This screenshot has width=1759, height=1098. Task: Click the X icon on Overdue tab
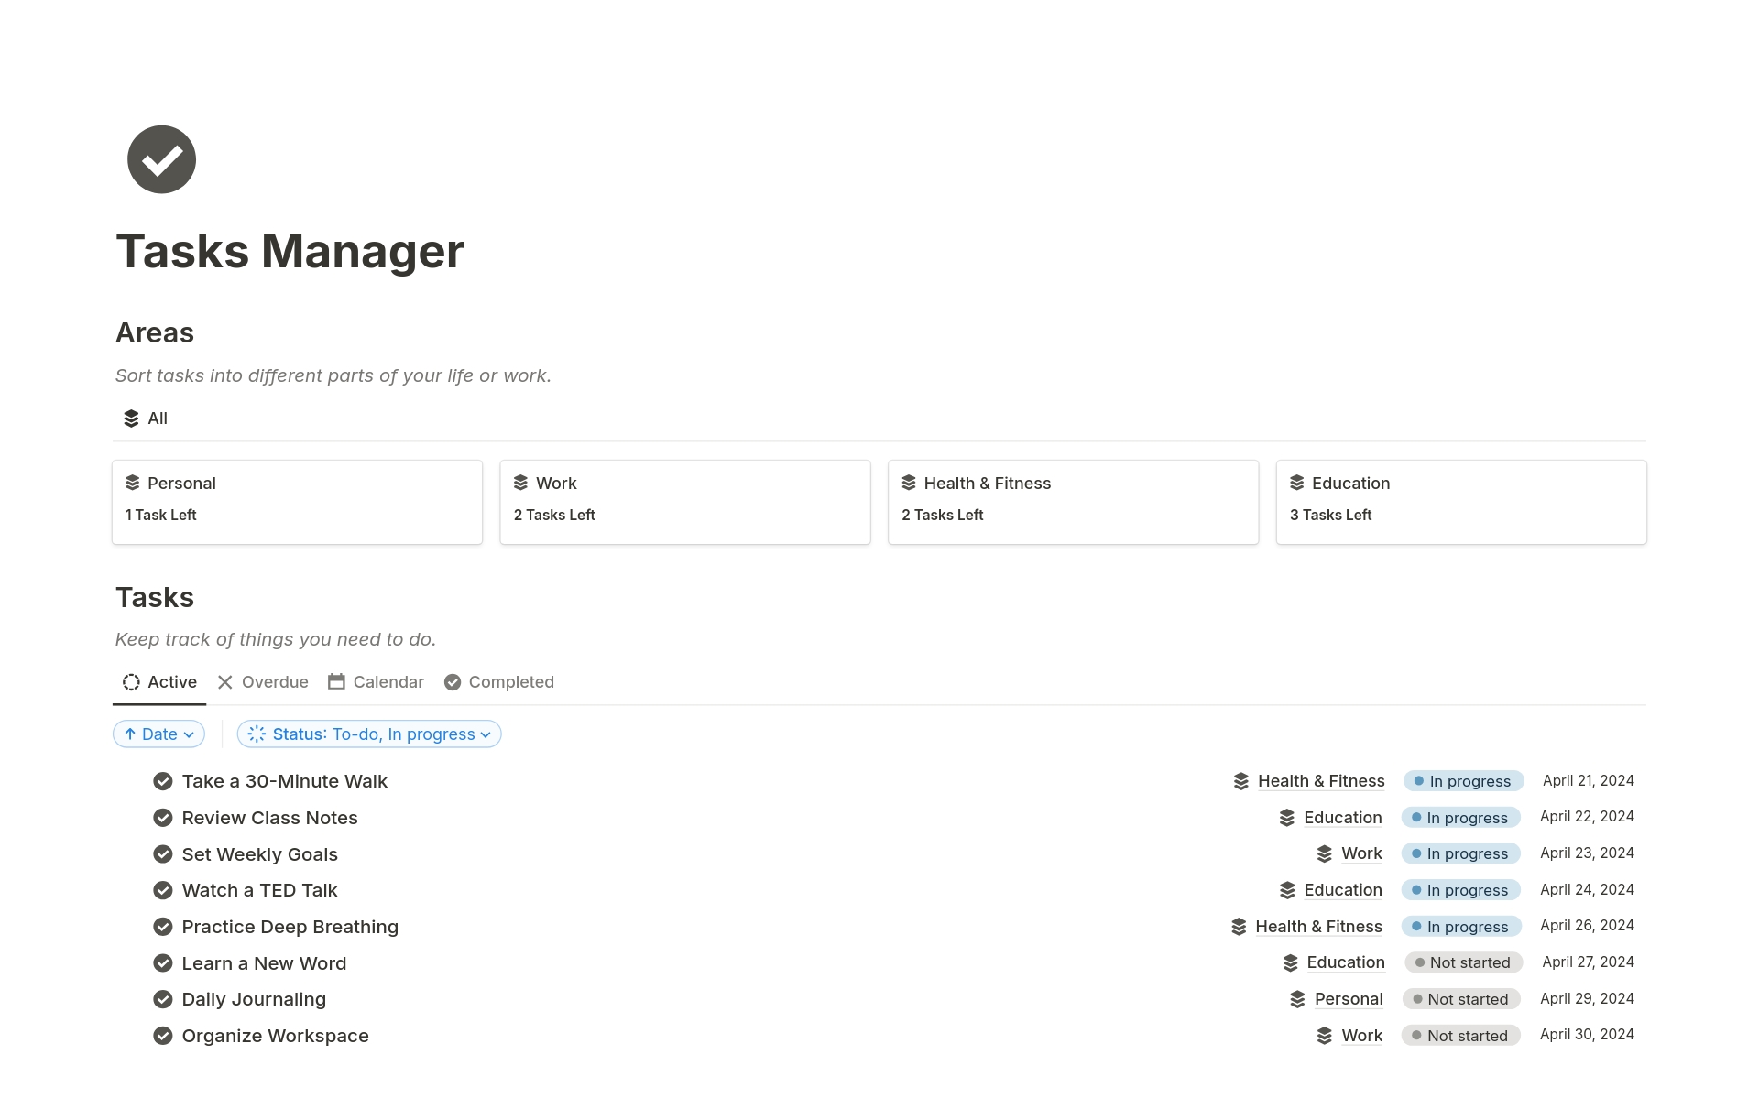(x=225, y=682)
